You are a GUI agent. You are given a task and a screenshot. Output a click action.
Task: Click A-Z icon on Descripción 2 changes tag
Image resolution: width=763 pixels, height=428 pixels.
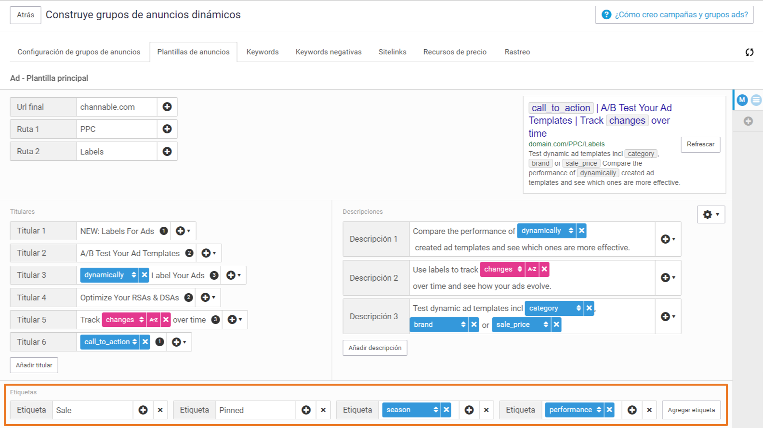point(532,269)
